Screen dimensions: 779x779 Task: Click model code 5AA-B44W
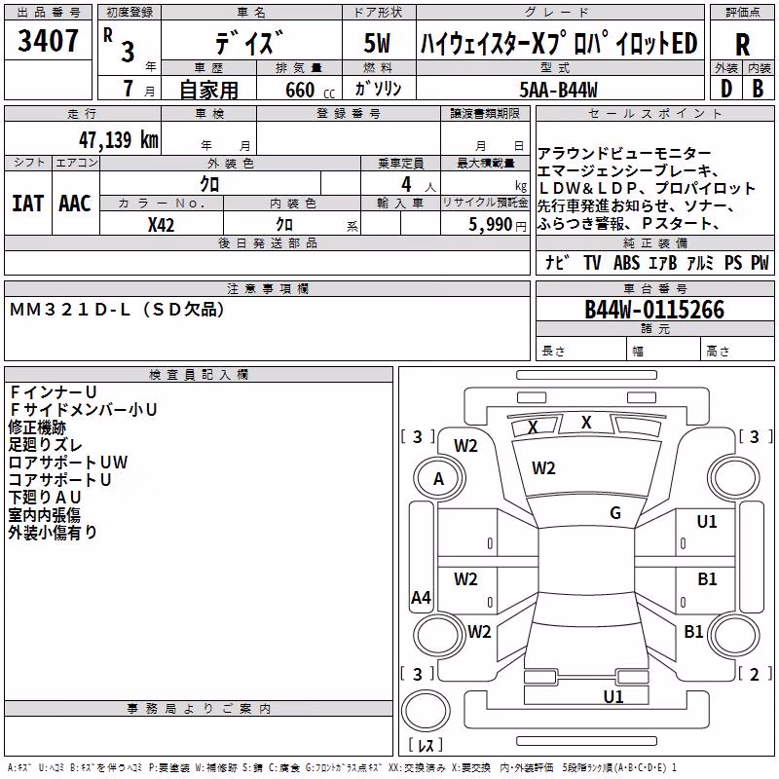coord(558,90)
